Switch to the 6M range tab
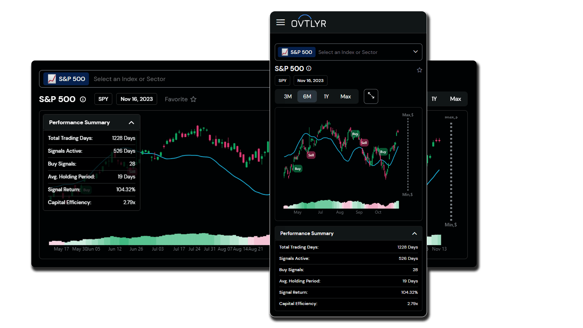 (307, 97)
